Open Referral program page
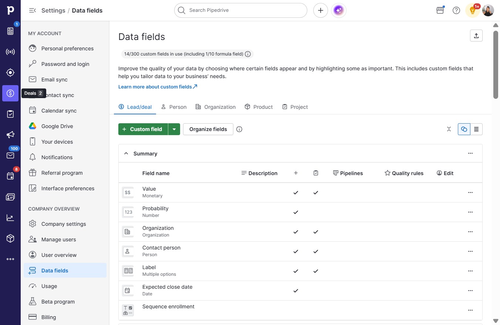 pos(65,173)
